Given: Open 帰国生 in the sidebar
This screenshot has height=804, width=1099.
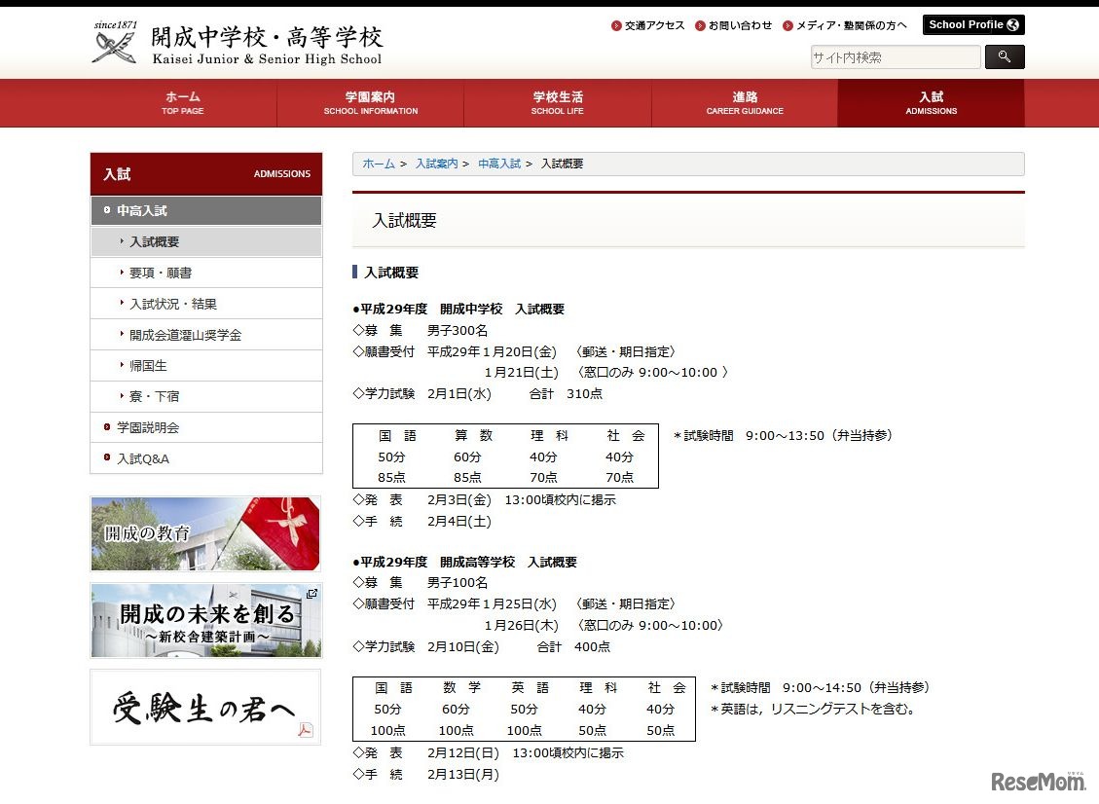Looking at the screenshot, I should click(206, 365).
